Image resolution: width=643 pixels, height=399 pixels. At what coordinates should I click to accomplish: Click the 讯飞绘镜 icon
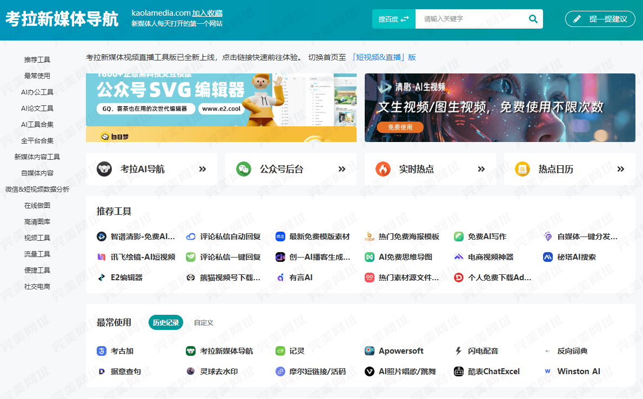click(x=101, y=257)
